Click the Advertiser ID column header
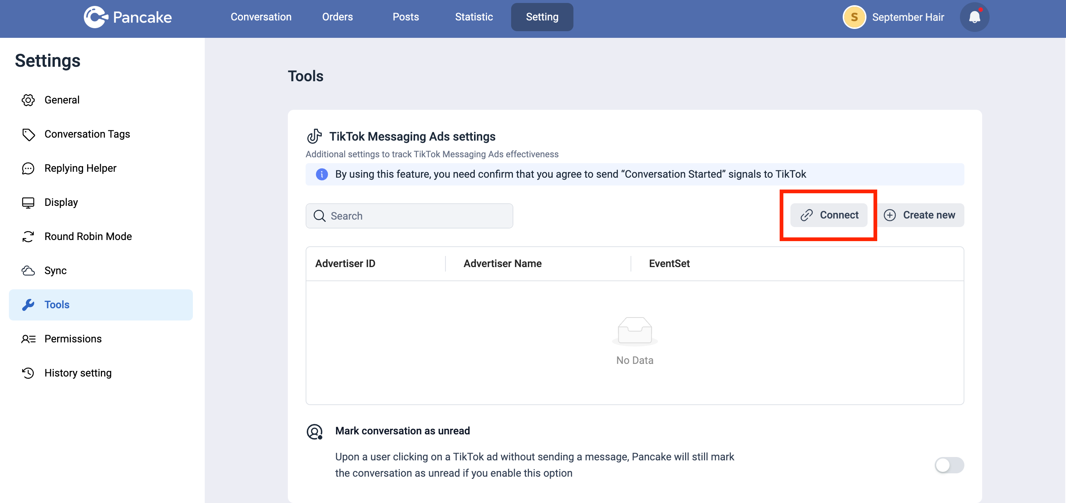This screenshot has height=503, width=1066. pos(345,263)
